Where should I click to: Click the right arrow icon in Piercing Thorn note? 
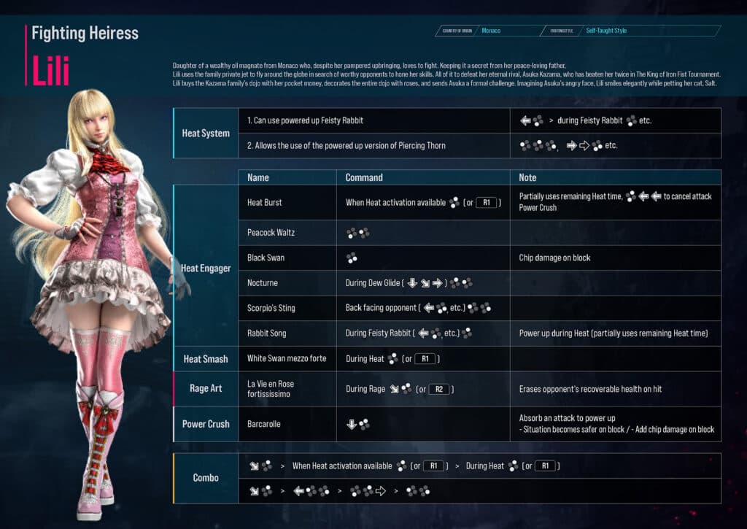click(584, 146)
